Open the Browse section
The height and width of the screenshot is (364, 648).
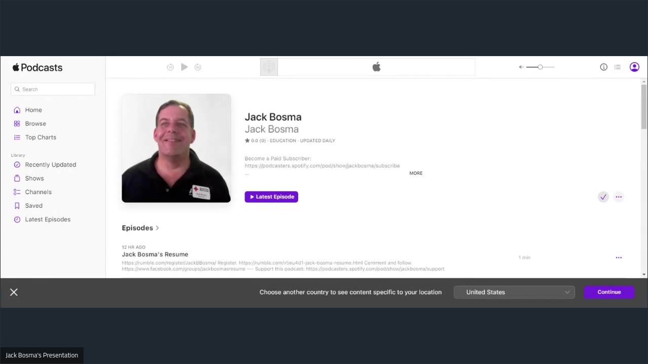pyautogui.click(x=35, y=123)
